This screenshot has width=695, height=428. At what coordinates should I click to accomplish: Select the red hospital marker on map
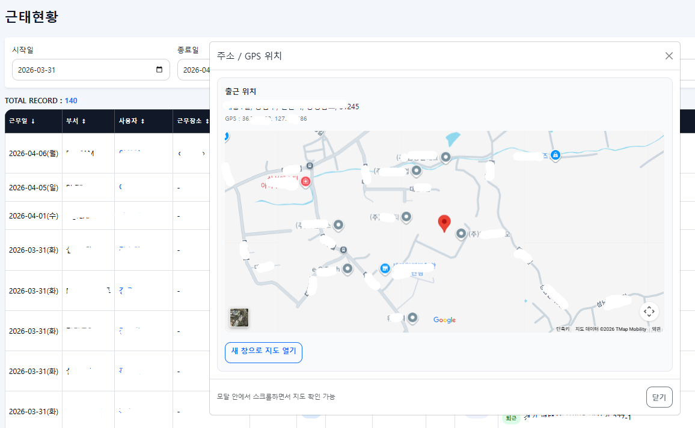(305, 181)
